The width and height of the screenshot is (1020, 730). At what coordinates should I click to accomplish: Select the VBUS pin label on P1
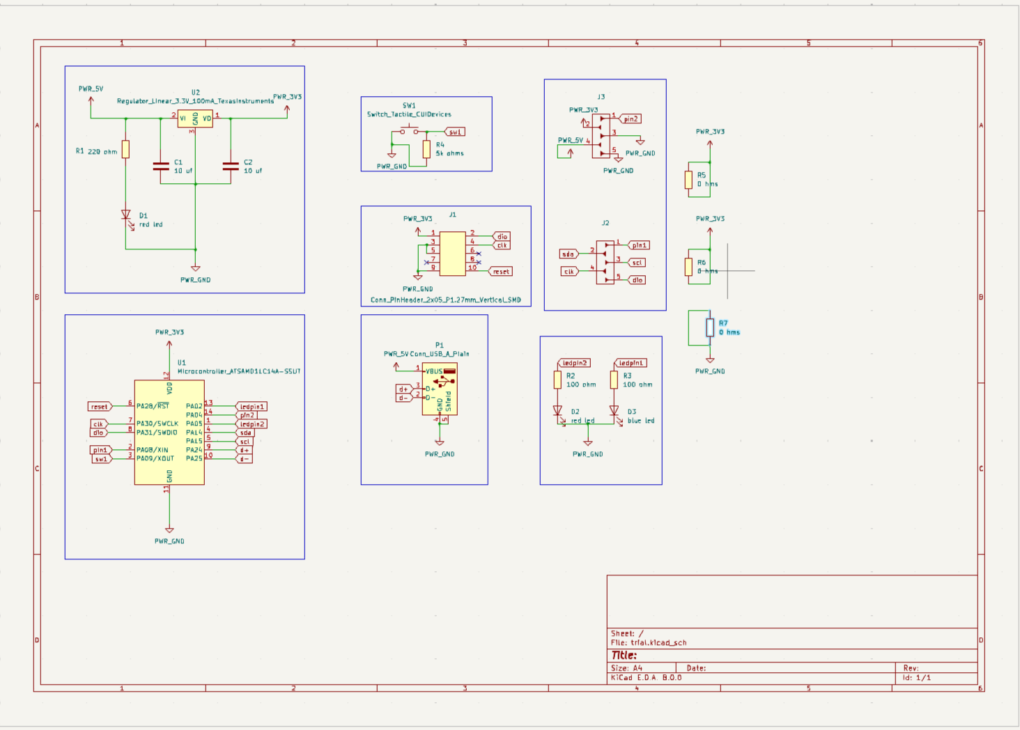(433, 371)
